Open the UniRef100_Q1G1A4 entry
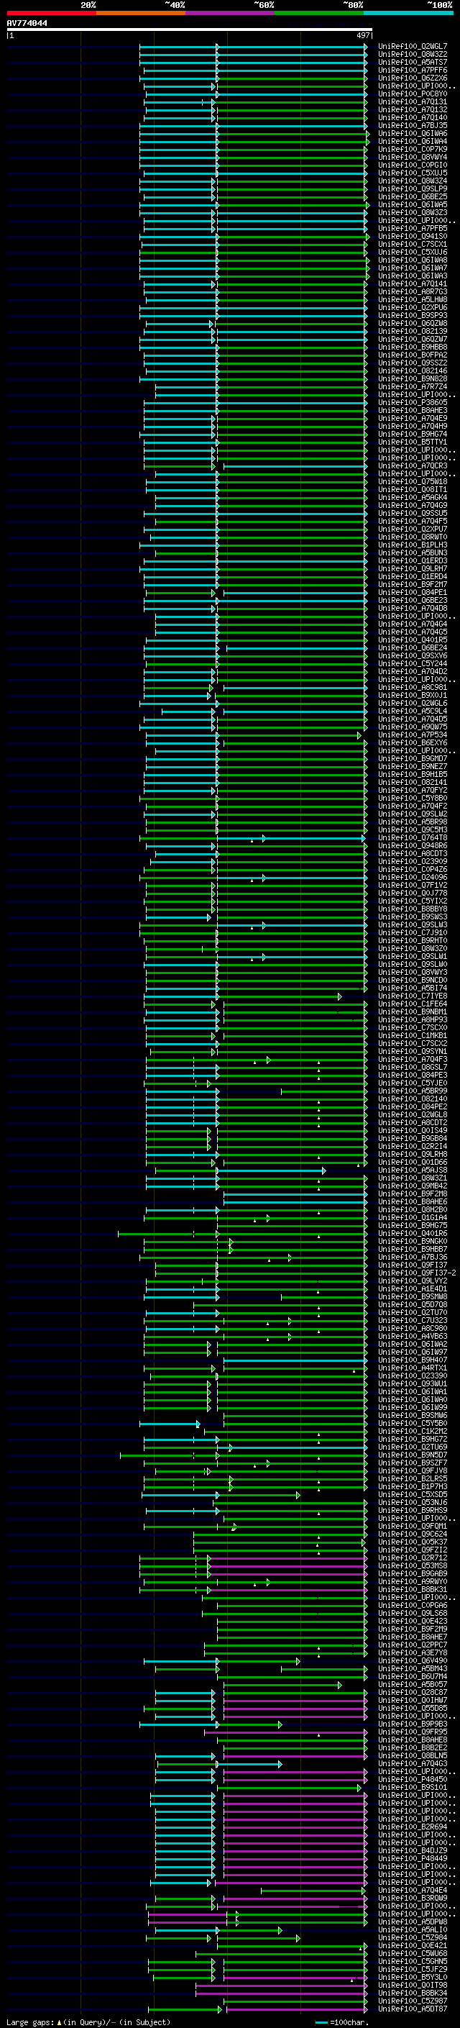460x2028 pixels. pyautogui.click(x=412, y=1217)
